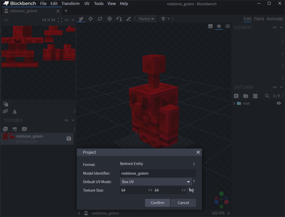Select the Pivot tool target icon
The height and width of the screenshot is (217, 285).
(x=110, y=19)
